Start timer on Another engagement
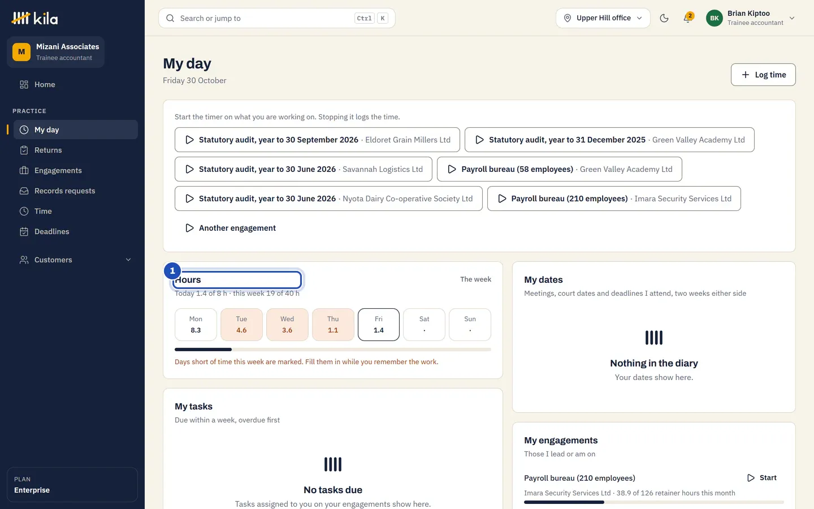This screenshot has width=814, height=509. coord(230,228)
